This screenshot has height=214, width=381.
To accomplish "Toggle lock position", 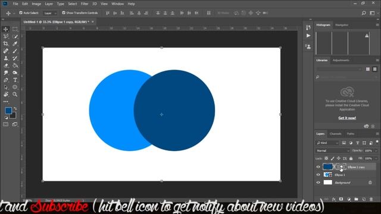I will 339,159.
